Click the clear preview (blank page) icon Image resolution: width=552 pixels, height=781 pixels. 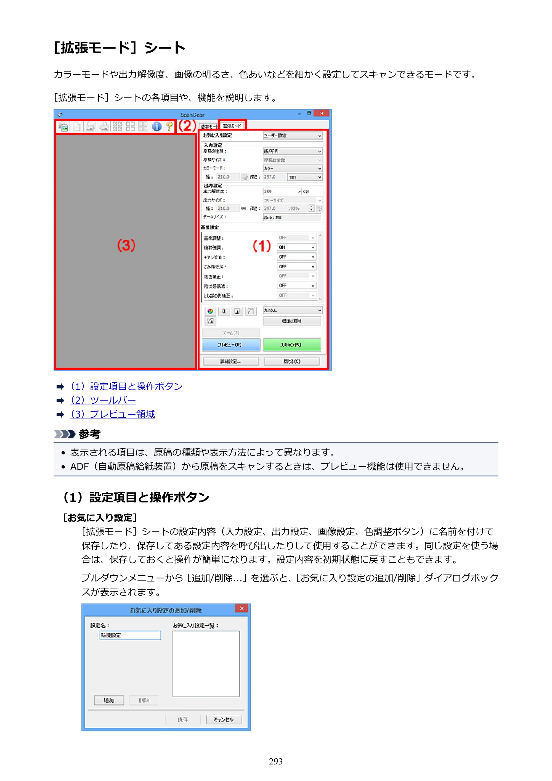[x=77, y=127]
